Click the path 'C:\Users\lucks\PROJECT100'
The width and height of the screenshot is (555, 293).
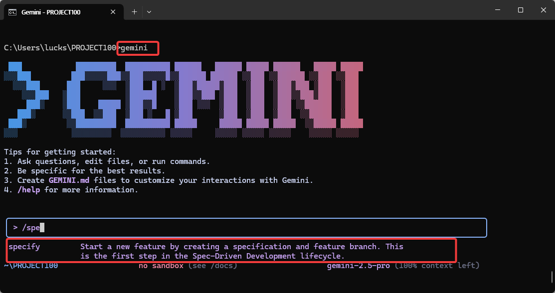point(60,48)
